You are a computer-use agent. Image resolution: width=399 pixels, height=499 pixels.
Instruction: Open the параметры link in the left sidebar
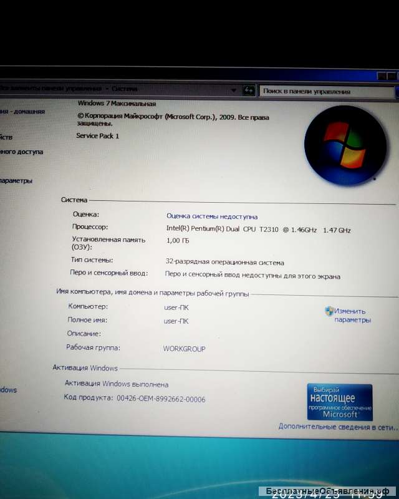16,181
